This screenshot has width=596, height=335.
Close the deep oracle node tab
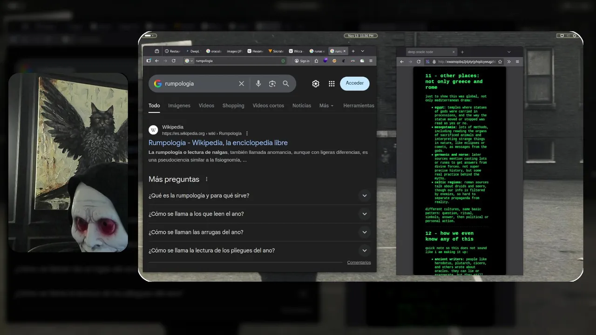click(454, 52)
